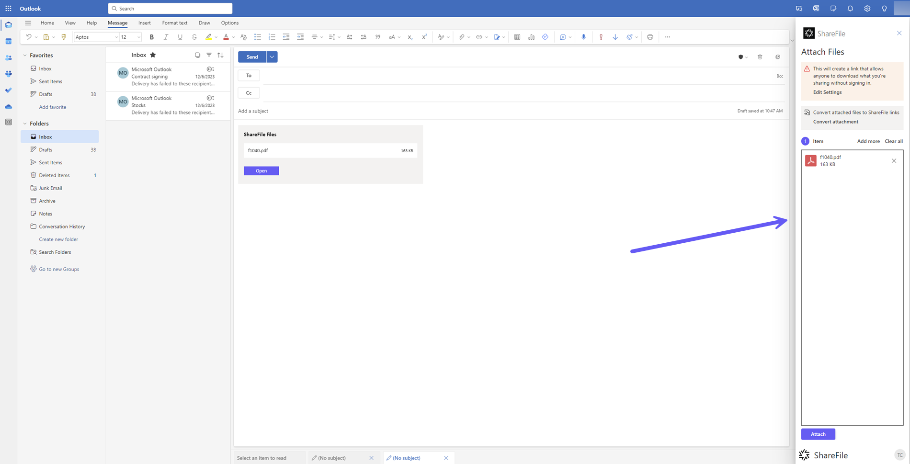Click Add more in ShareFile panel

click(868, 141)
